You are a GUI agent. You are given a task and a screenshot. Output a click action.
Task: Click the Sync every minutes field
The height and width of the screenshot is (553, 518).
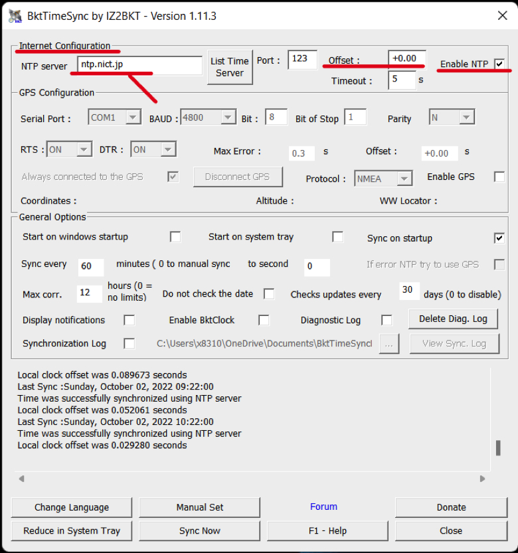click(x=91, y=268)
